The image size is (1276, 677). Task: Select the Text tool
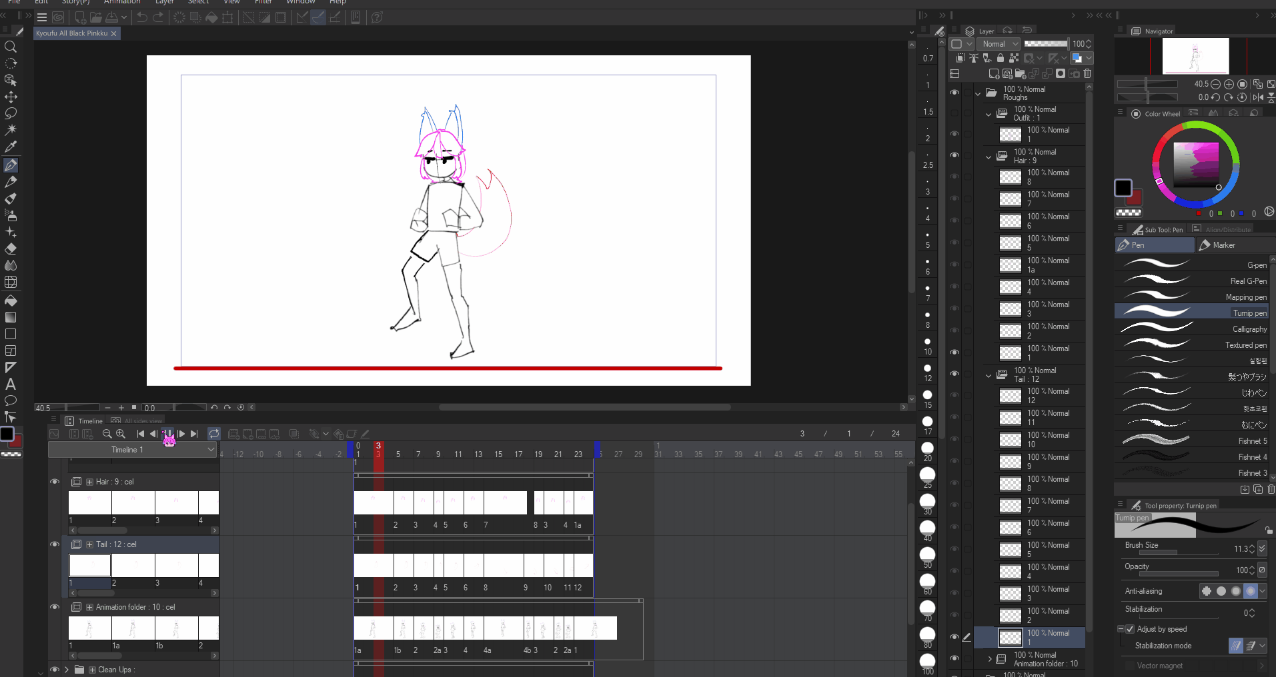coord(11,384)
